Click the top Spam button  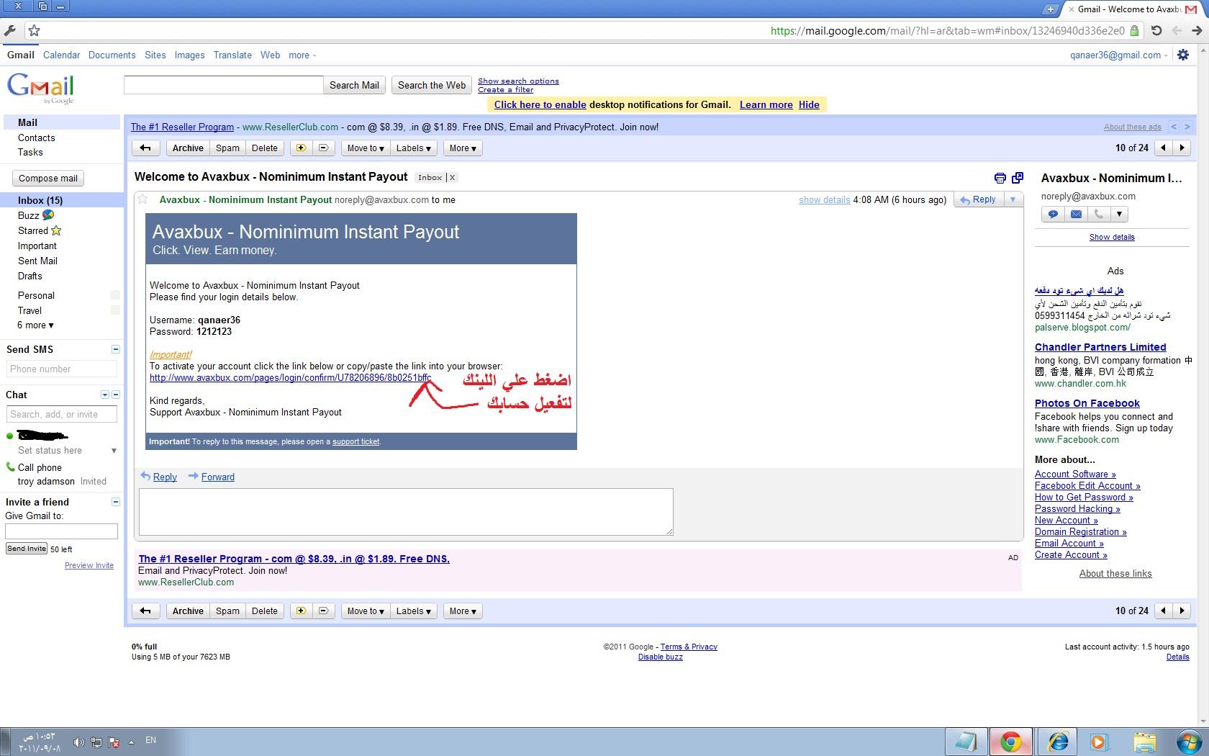tap(227, 148)
